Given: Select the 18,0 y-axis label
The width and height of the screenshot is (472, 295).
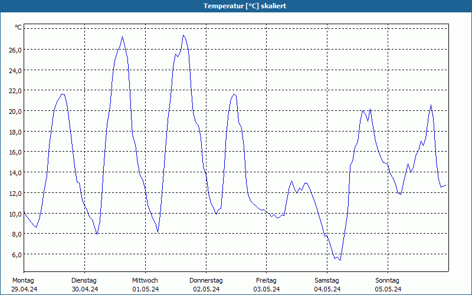Looking at the screenshot, I should [15, 132].
